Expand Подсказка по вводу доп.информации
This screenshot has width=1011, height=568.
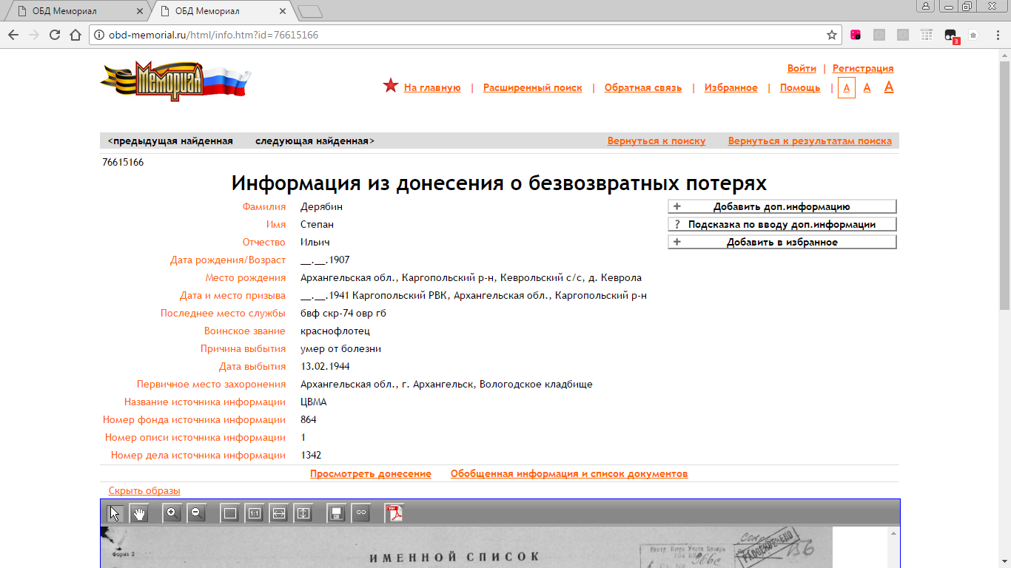(782, 224)
